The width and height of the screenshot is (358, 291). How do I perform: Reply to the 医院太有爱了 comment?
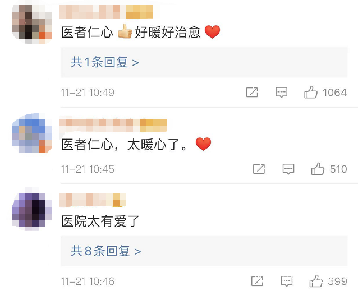coord(287,281)
